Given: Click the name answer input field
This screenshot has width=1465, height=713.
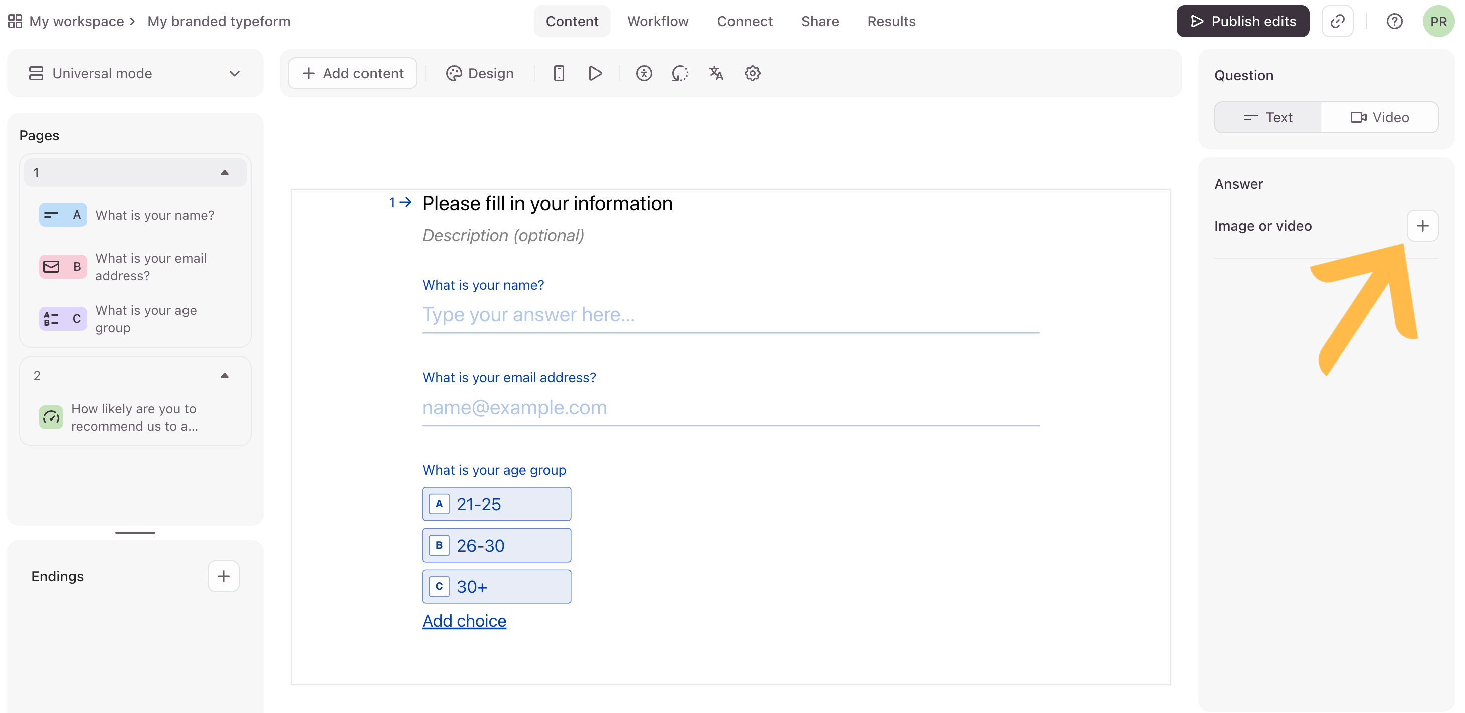Looking at the screenshot, I should coord(731,315).
